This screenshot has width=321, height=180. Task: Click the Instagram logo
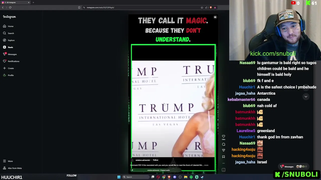coord(9,17)
